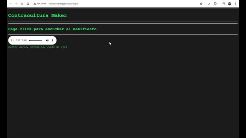The image size is (246, 138).
Task: Open the browser three-dot menu
Action: 235,3
